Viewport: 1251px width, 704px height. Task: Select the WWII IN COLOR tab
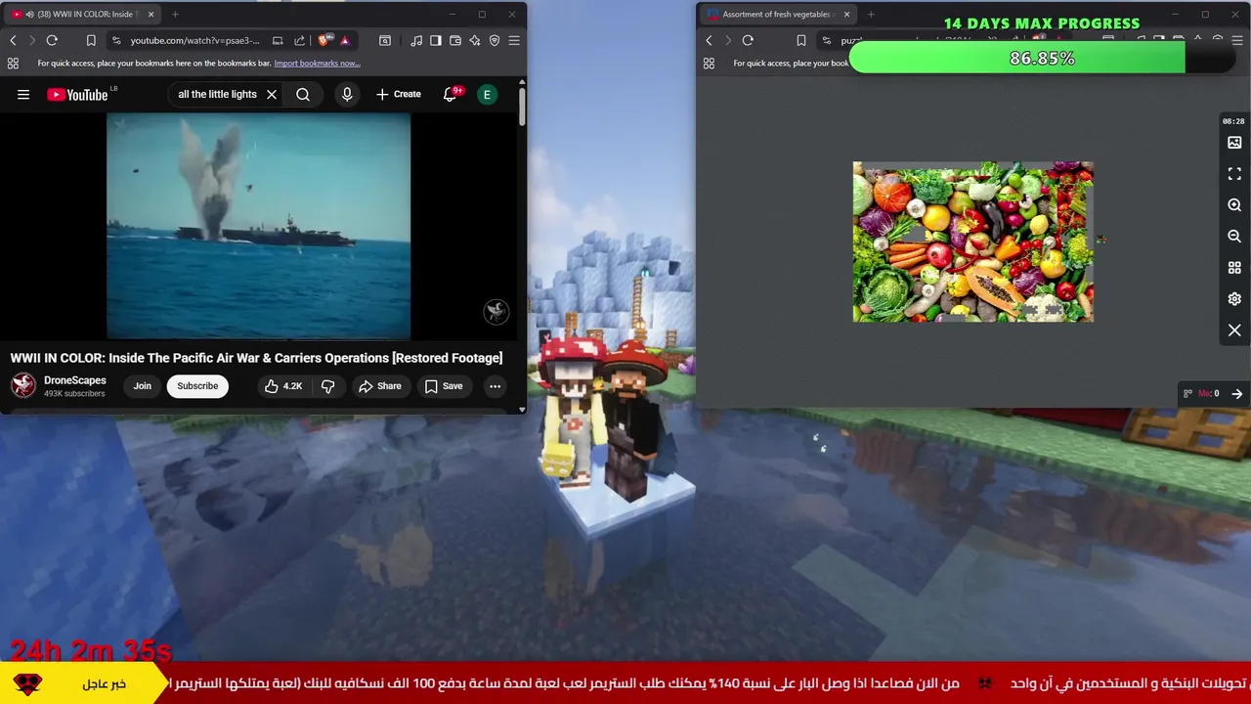80,14
